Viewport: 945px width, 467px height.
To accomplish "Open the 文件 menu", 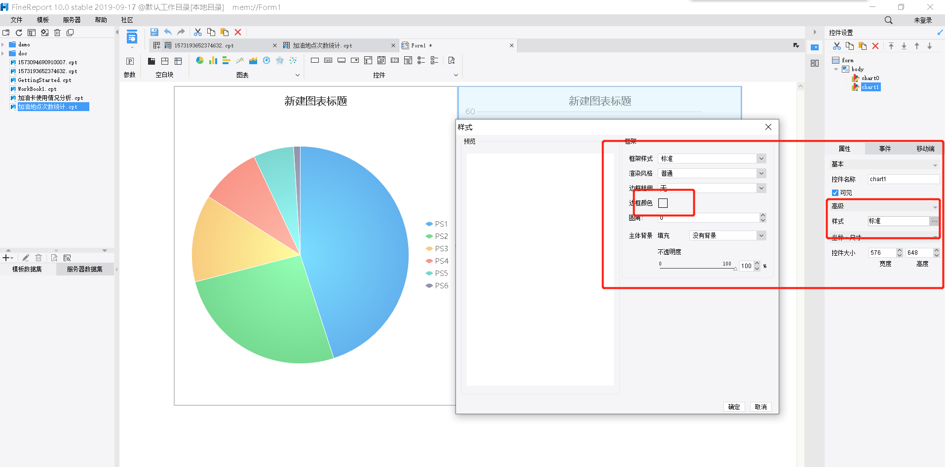I will (x=17, y=20).
